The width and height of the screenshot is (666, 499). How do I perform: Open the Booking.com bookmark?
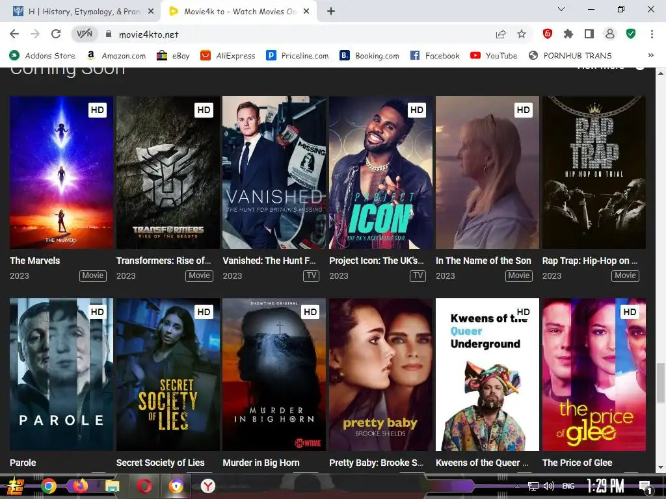pos(369,56)
